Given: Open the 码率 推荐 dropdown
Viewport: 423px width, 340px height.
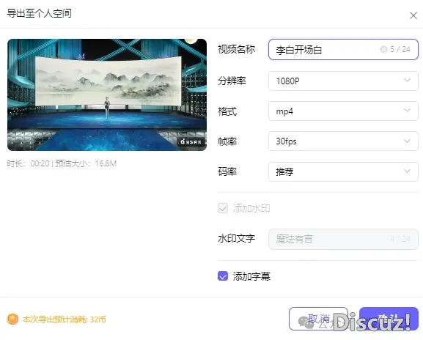Looking at the screenshot, I should [x=343, y=171].
